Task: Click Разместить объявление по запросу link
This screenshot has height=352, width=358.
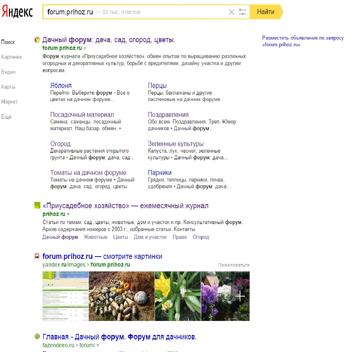Action: [x=303, y=41]
